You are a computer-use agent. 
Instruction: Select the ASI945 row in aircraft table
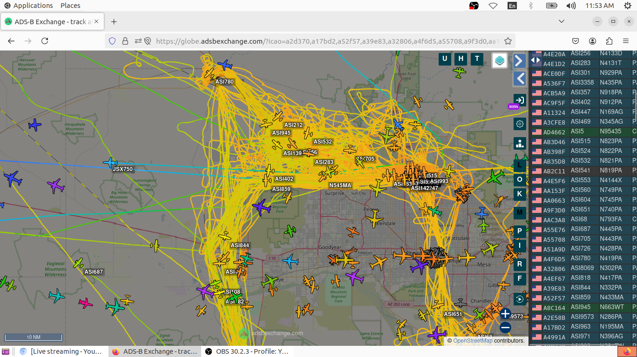(x=583, y=307)
